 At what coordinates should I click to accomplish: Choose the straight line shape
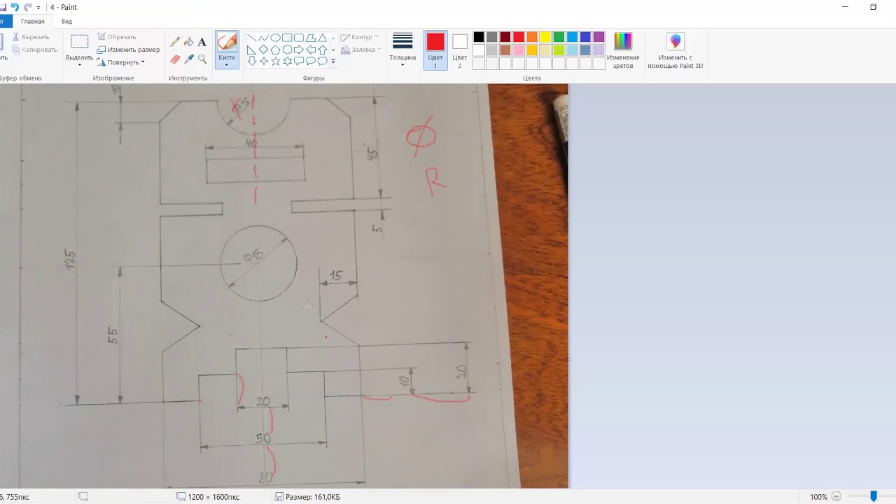click(251, 38)
